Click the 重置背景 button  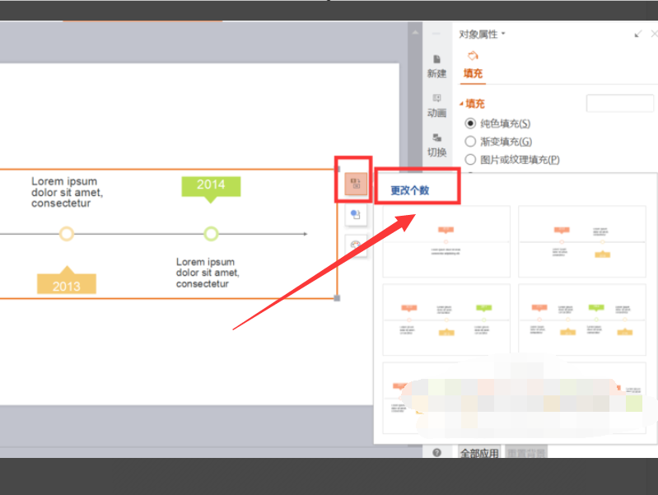(526, 453)
